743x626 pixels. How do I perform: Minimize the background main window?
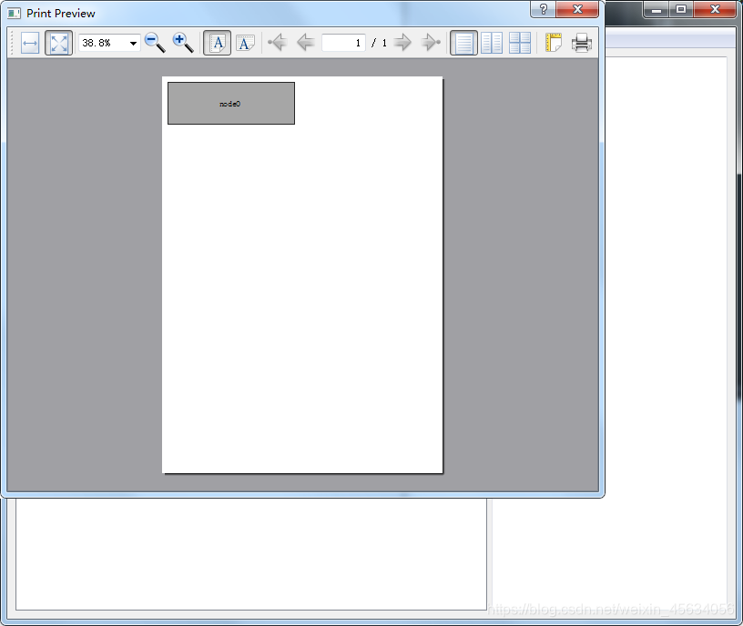[x=656, y=9]
